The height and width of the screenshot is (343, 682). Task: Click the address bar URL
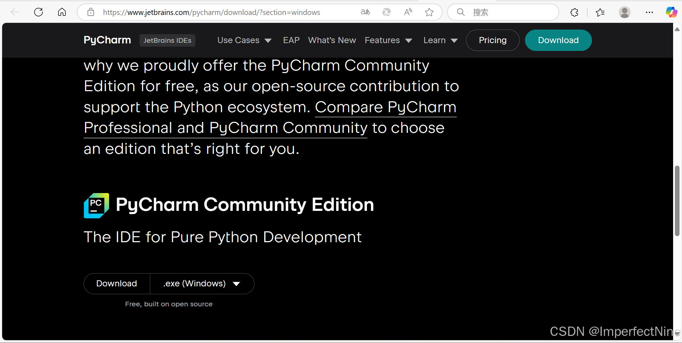[211, 12]
